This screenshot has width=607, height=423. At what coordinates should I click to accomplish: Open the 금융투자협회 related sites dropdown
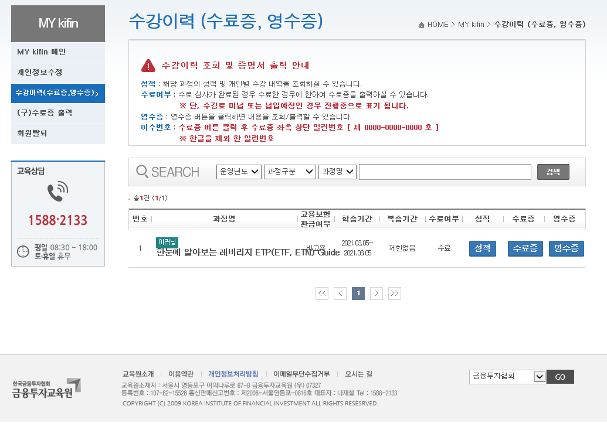(507, 377)
